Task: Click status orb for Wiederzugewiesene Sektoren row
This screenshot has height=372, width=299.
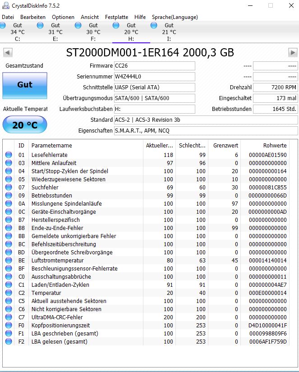Action: [9, 179]
